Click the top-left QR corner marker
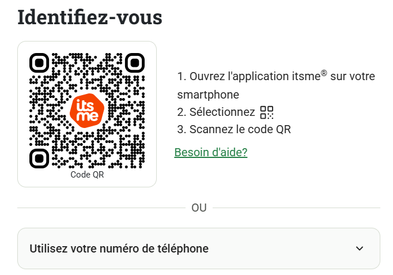393x275 pixels. pyautogui.click(x=39, y=62)
